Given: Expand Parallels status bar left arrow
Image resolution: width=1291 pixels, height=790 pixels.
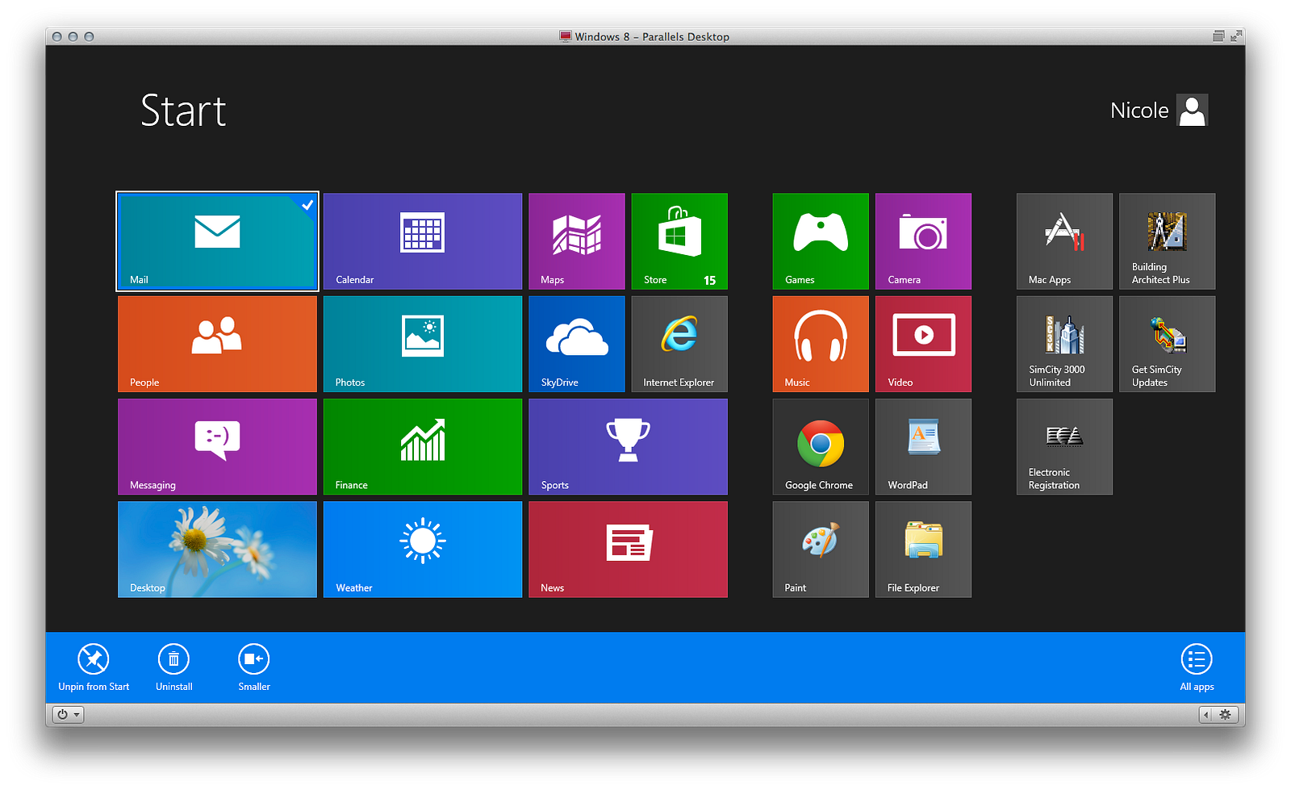Looking at the screenshot, I should (1206, 714).
